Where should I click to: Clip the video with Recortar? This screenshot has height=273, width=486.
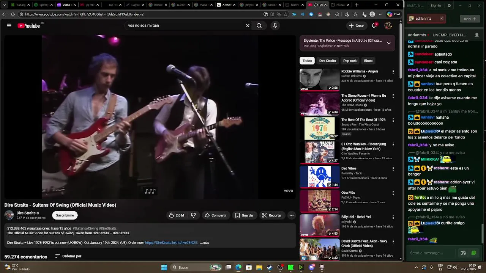point(272,215)
